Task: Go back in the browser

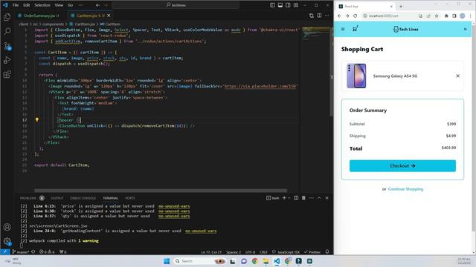Action: tap(339, 16)
